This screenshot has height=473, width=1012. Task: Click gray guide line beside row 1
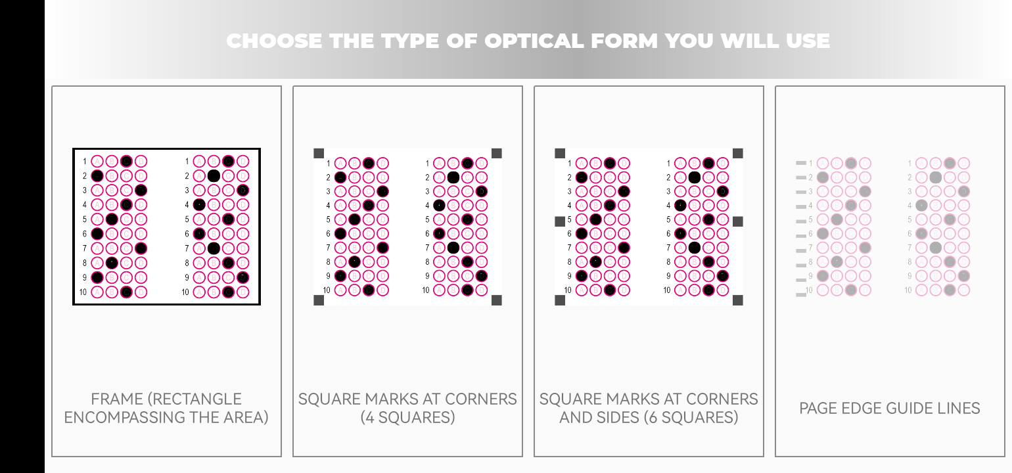click(x=801, y=163)
